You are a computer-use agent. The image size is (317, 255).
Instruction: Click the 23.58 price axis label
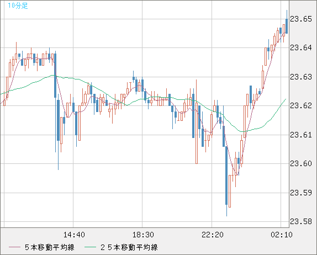(301, 222)
